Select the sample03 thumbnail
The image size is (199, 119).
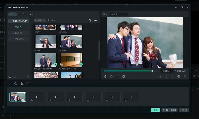pos(46,42)
